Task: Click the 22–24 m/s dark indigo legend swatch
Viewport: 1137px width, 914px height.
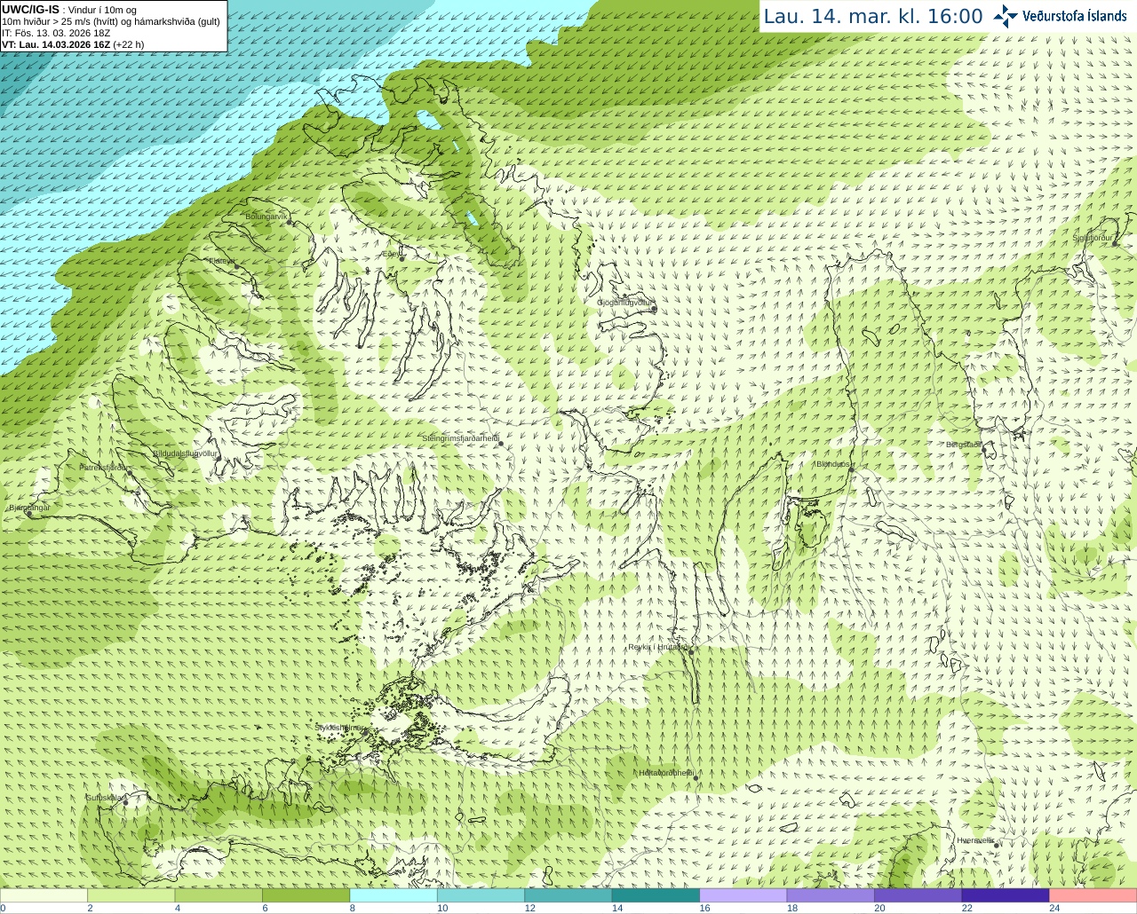Action: [1006, 895]
